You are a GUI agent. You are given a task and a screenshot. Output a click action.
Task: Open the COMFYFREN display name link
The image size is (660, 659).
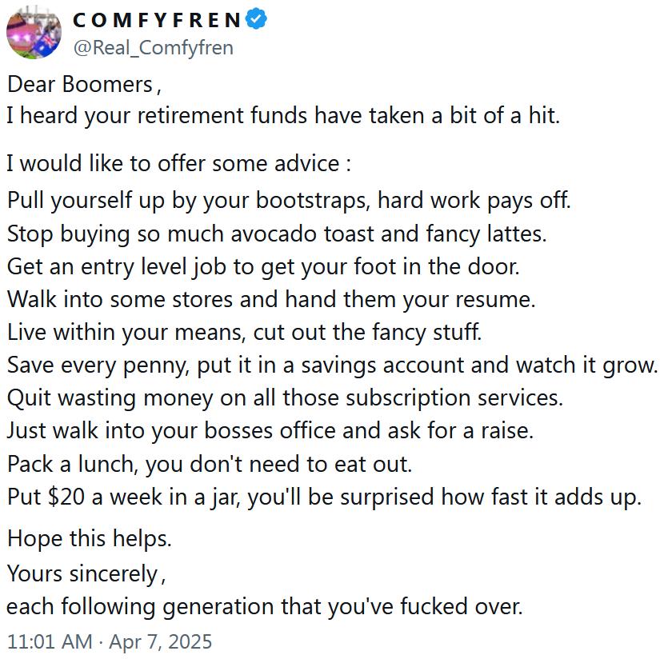point(157,20)
